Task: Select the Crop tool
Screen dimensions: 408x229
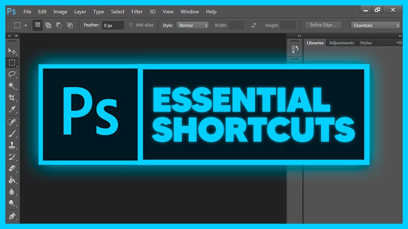Action: point(12,98)
